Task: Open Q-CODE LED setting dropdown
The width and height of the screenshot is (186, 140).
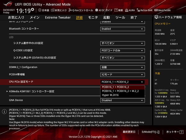Action: point(122,50)
